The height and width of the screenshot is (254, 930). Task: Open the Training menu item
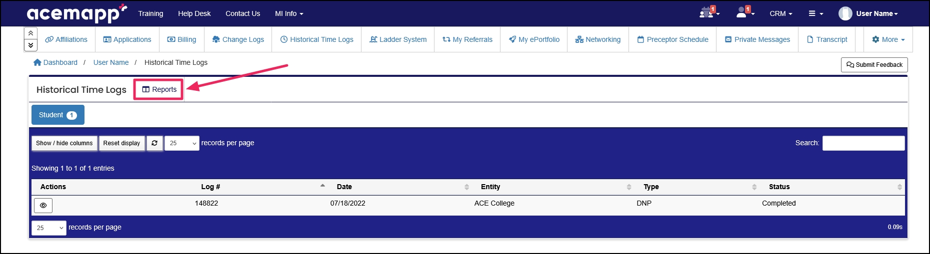click(150, 13)
